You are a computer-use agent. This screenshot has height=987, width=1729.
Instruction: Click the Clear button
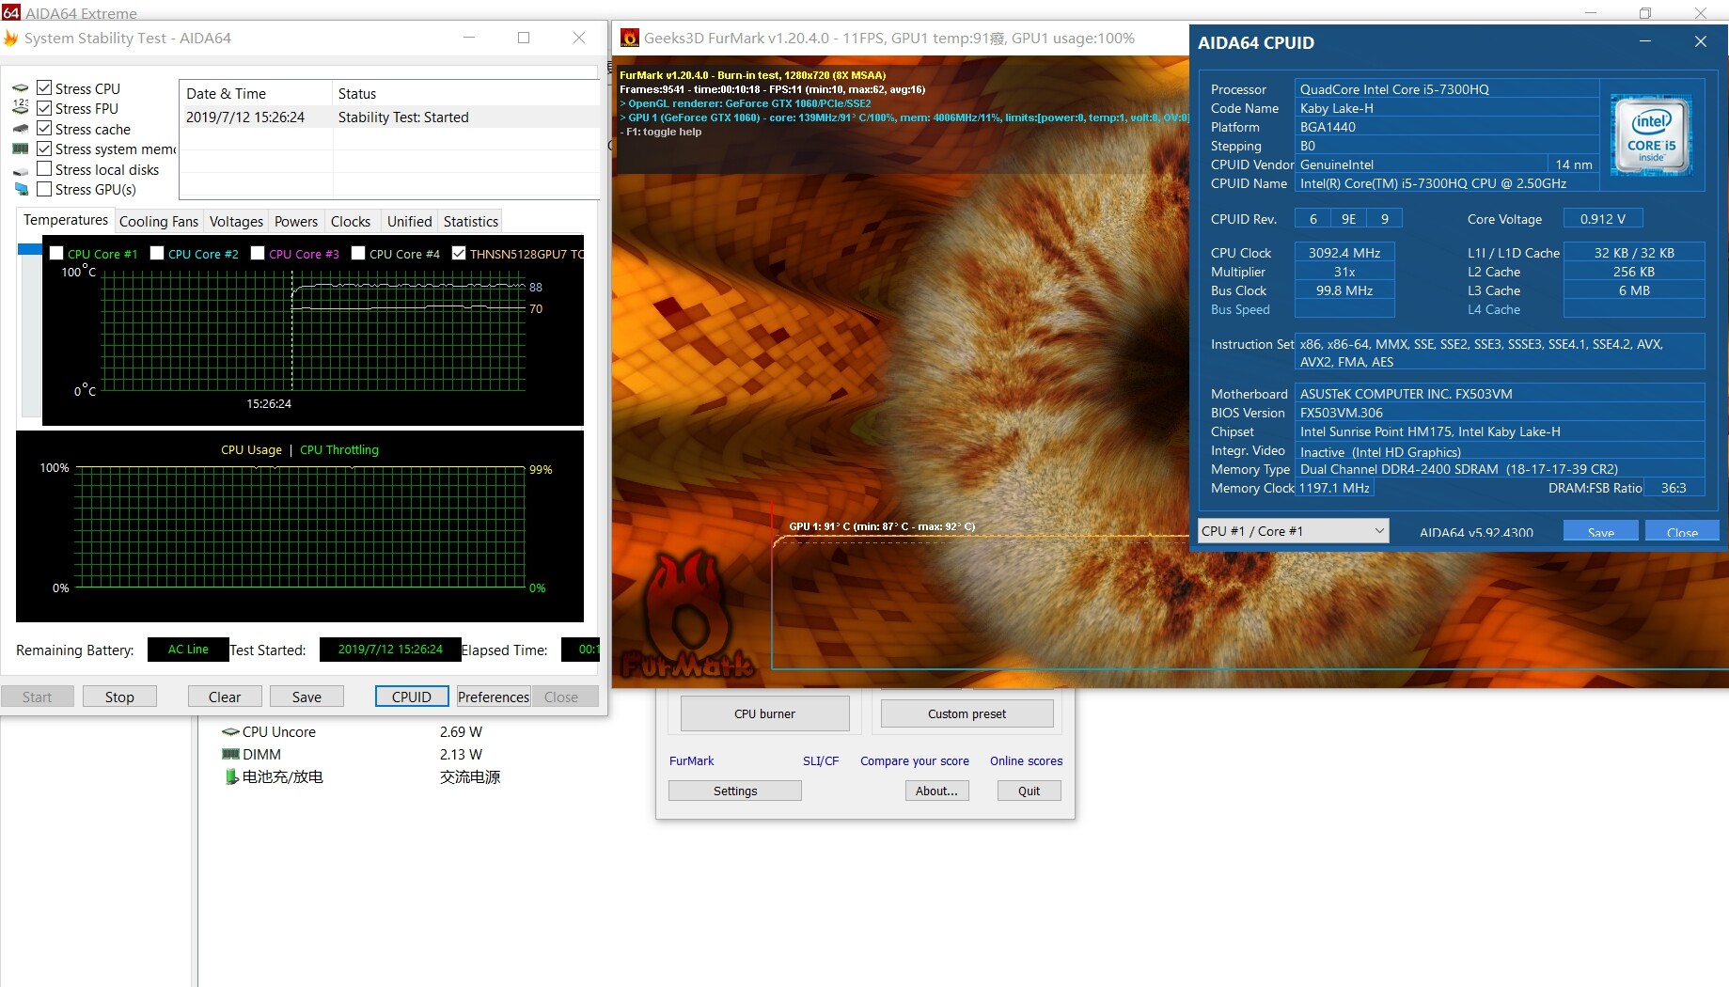pos(225,697)
